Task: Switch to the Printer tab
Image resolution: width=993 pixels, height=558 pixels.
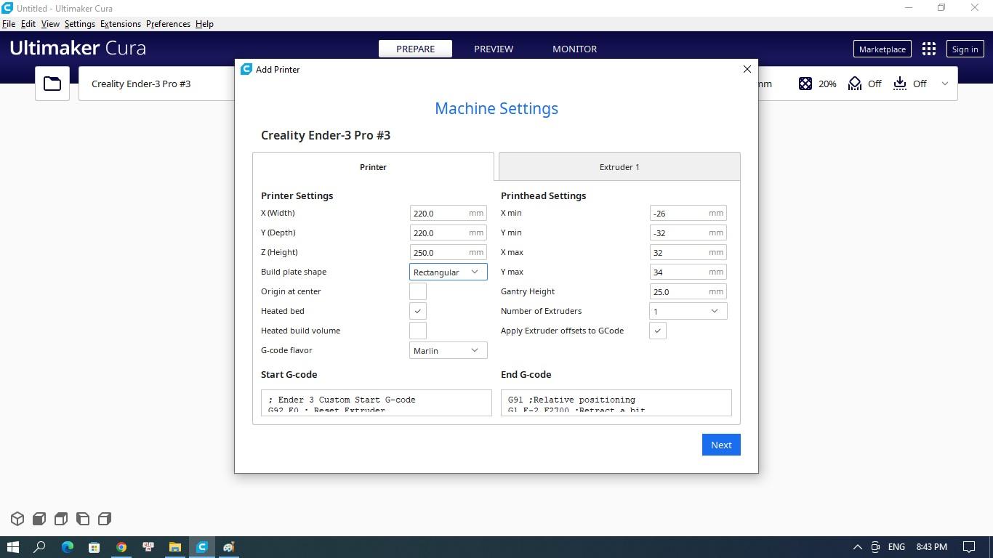Action: (373, 166)
